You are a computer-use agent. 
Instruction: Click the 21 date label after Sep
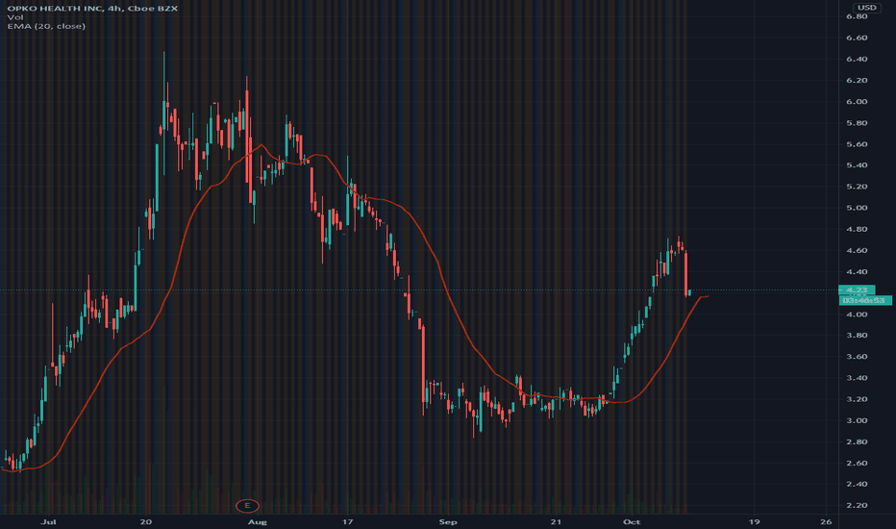(x=556, y=521)
